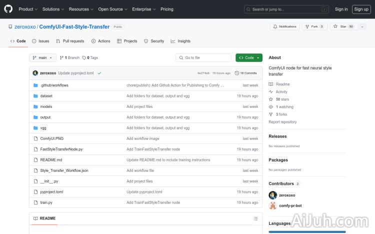
Task: Open the .github/workflows folder
Action: point(54,85)
